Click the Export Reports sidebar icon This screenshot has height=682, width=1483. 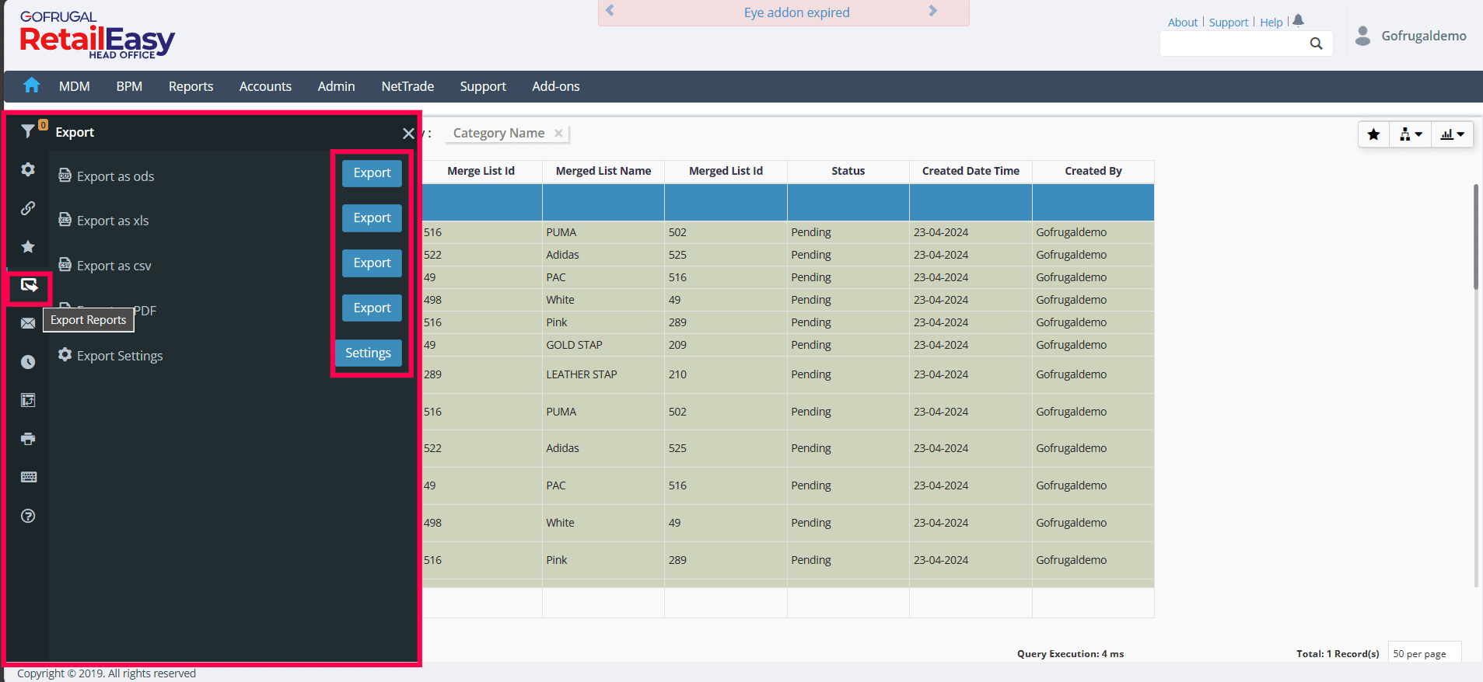[x=29, y=286]
